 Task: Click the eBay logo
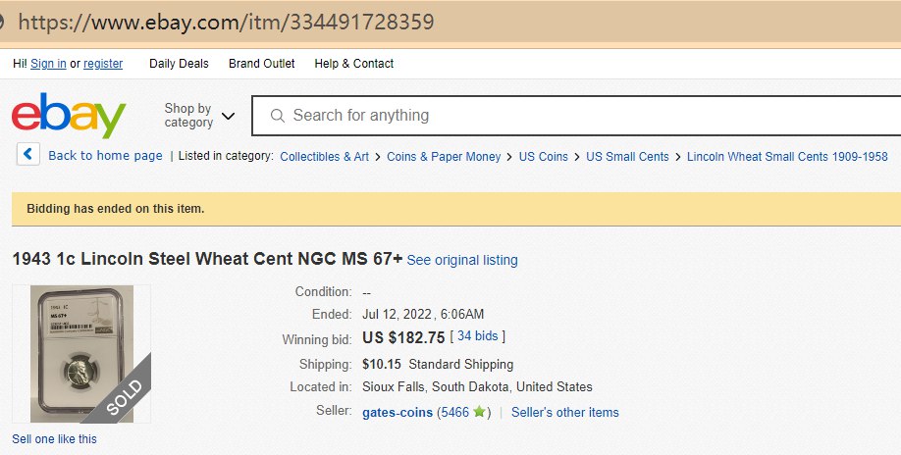tap(69, 117)
